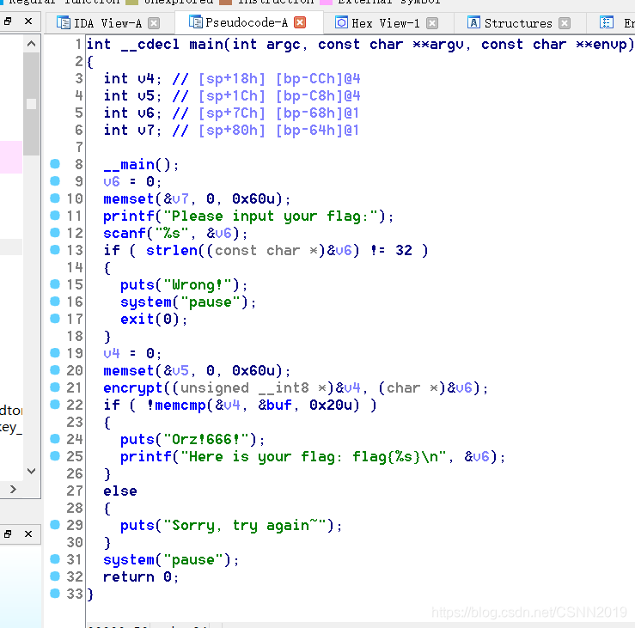Toggle breakpoint dot on line 8
Viewport: 635px width, 628px height.
(x=55, y=163)
